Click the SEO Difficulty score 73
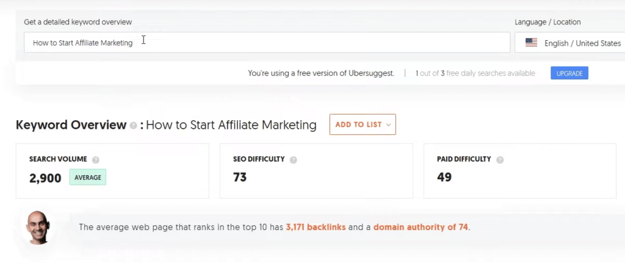The height and width of the screenshot is (263, 625). pyautogui.click(x=240, y=178)
